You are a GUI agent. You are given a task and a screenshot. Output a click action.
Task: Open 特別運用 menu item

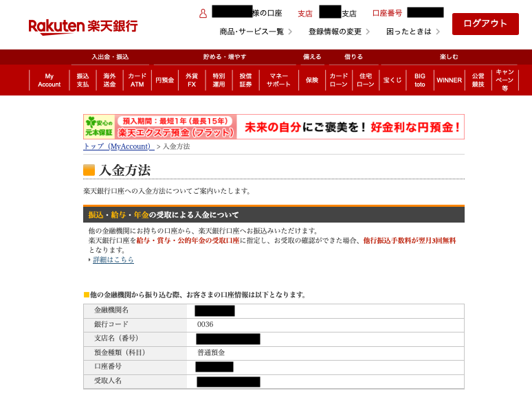(x=219, y=80)
